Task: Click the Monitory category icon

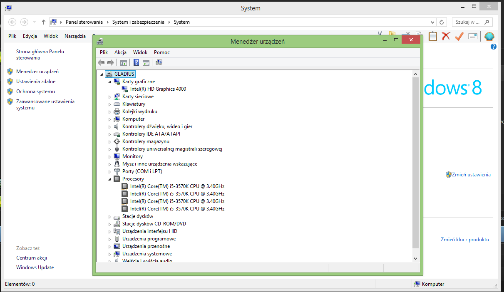Action: 117,156
